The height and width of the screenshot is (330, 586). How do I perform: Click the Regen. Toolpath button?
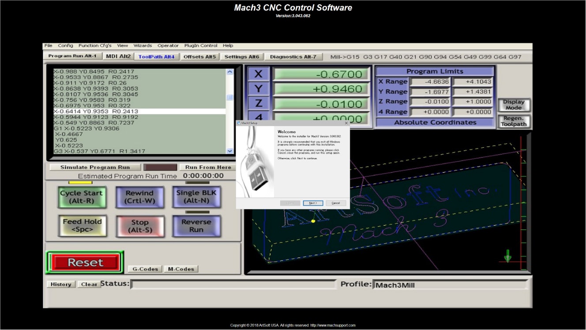coord(514,121)
